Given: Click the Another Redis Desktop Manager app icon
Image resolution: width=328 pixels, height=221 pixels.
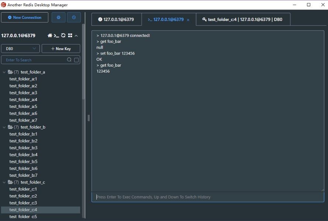Looking at the screenshot, I should pos(4,4).
